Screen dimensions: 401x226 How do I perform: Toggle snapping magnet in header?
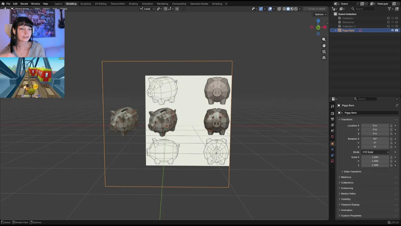click(x=166, y=9)
